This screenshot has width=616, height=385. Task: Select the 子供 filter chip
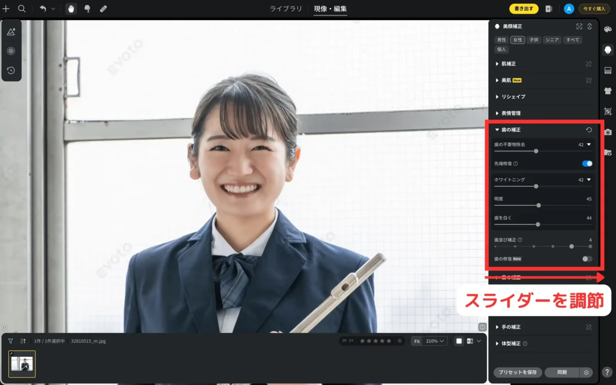click(534, 40)
